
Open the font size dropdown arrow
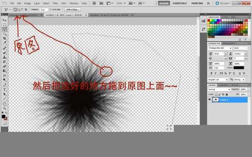tap(226, 54)
